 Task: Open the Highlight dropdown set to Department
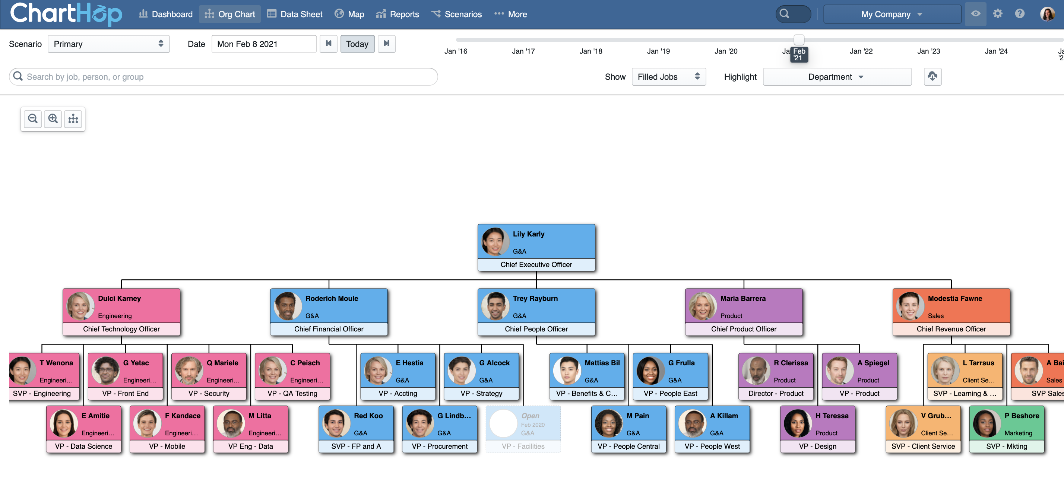(837, 76)
